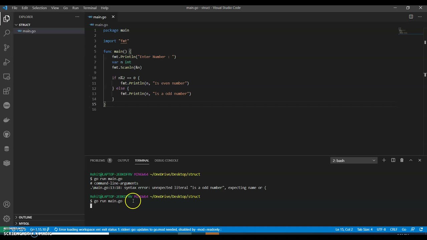Image resolution: width=427 pixels, height=240 pixels.
Task: Open editor more actions ellipsis
Action: pos(420,17)
